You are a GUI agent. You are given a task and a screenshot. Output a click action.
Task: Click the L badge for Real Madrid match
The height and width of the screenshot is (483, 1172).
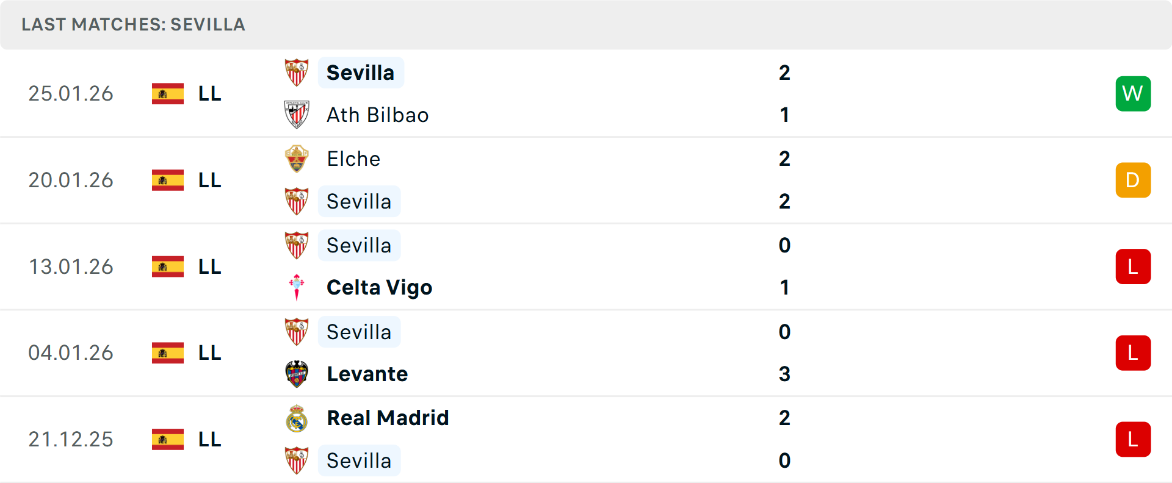point(1133,439)
